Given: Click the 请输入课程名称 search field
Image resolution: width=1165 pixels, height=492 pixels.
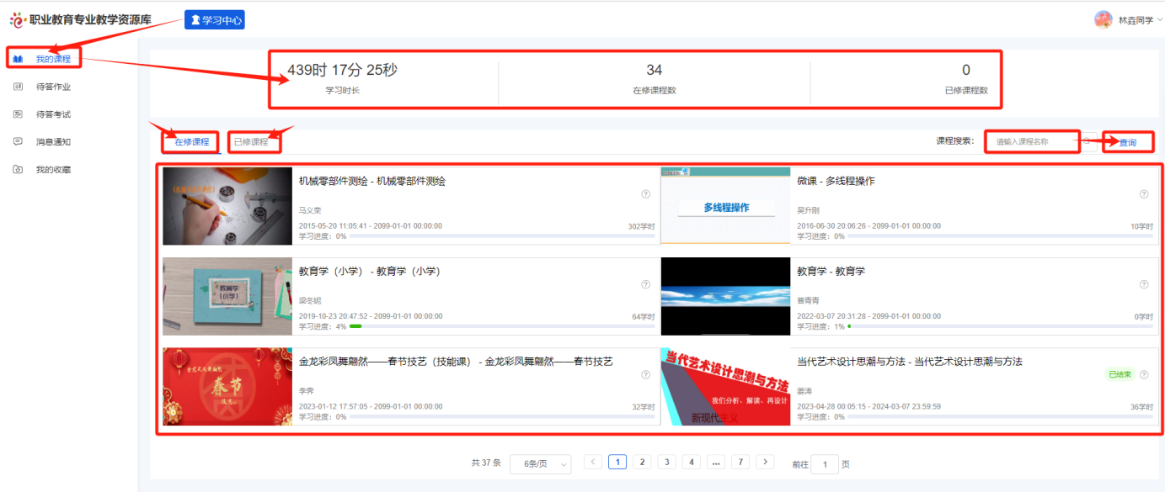Looking at the screenshot, I should (1032, 141).
